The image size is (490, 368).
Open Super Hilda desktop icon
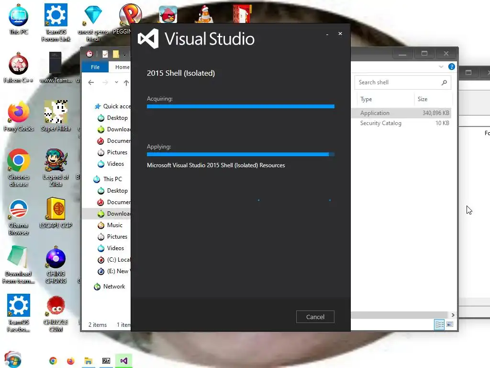pyautogui.click(x=56, y=116)
